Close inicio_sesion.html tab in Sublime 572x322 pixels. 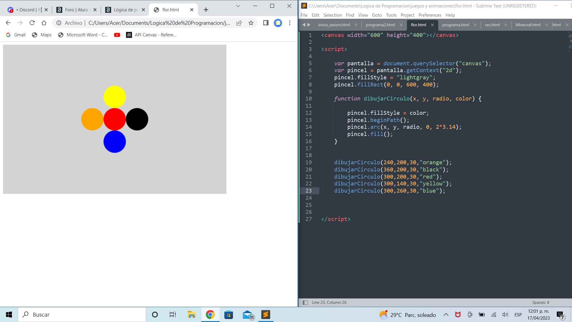pyautogui.click(x=356, y=25)
